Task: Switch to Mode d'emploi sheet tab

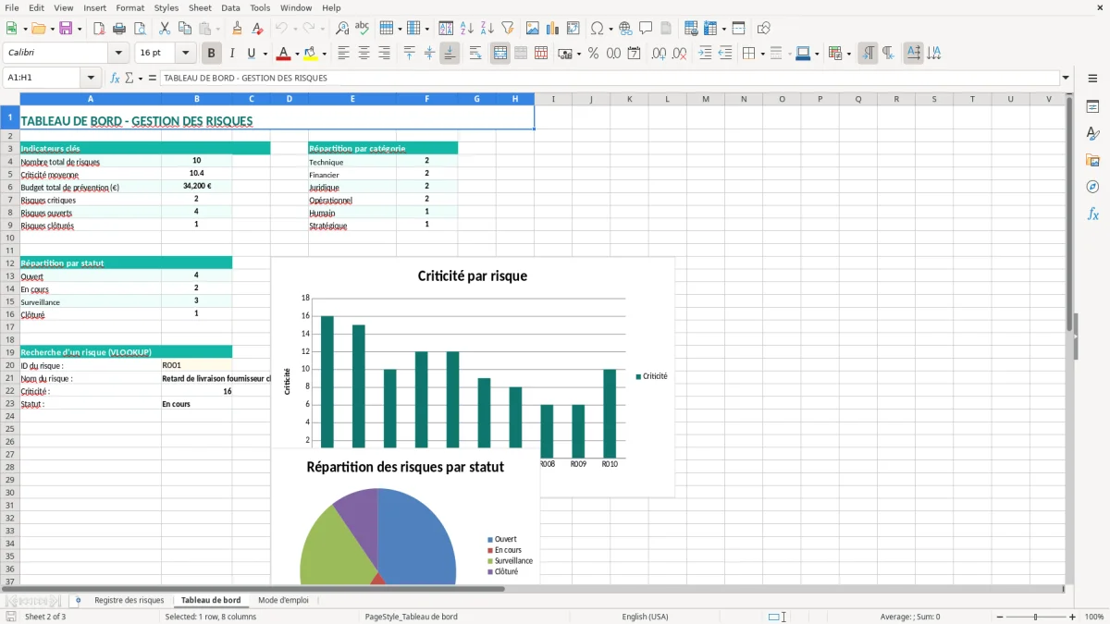Action: pos(283,600)
